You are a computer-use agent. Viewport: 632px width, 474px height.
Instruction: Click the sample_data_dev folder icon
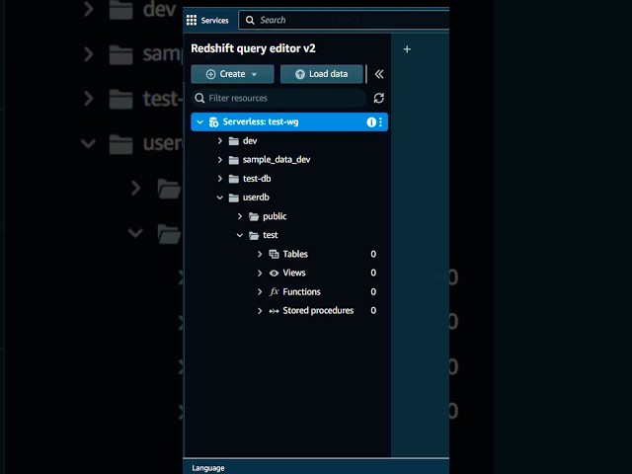(x=234, y=160)
